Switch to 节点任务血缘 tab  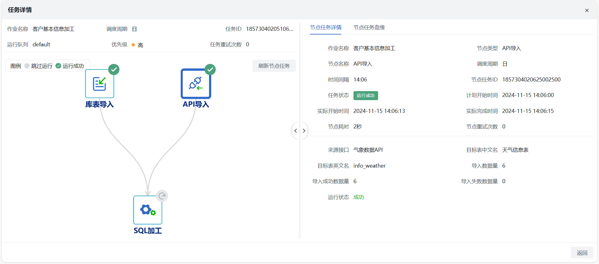(x=369, y=27)
